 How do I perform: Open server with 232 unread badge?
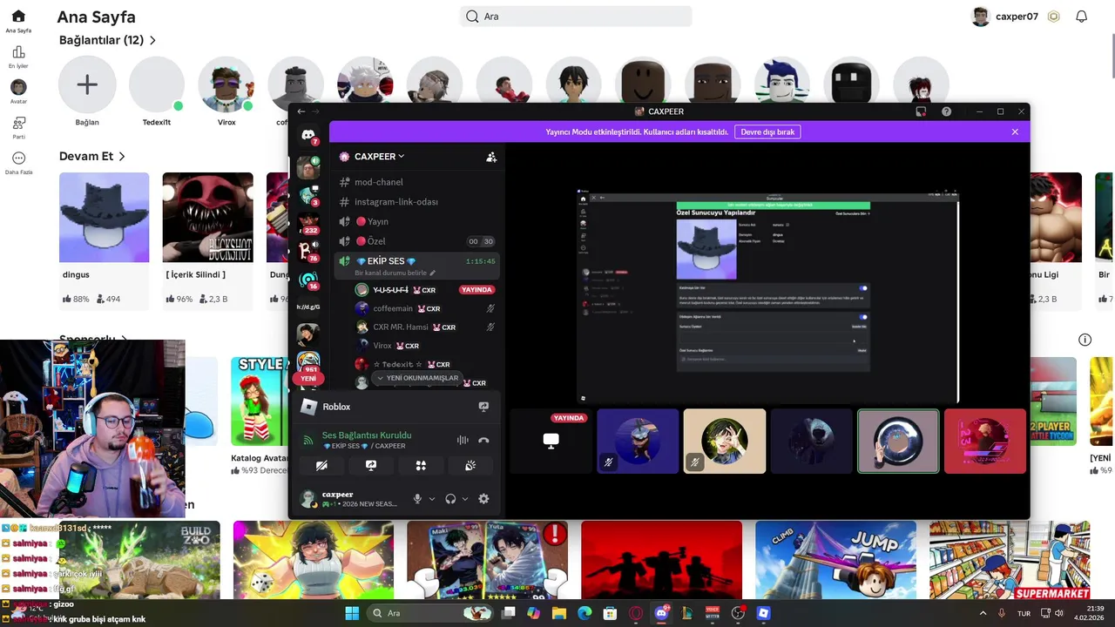point(308,223)
